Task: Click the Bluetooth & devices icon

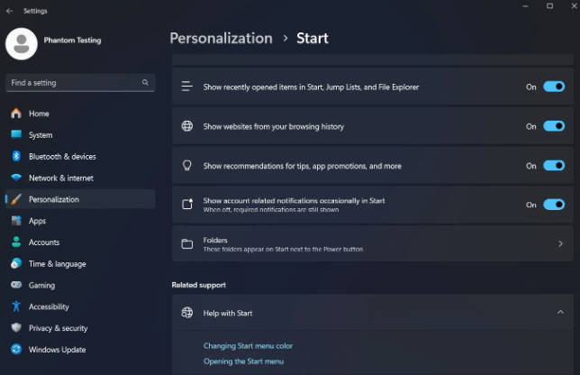Action: click(16, 156)
